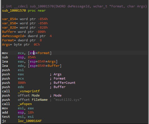Click Args= byte ptr 0Ch definition

[x=21, y=44]
